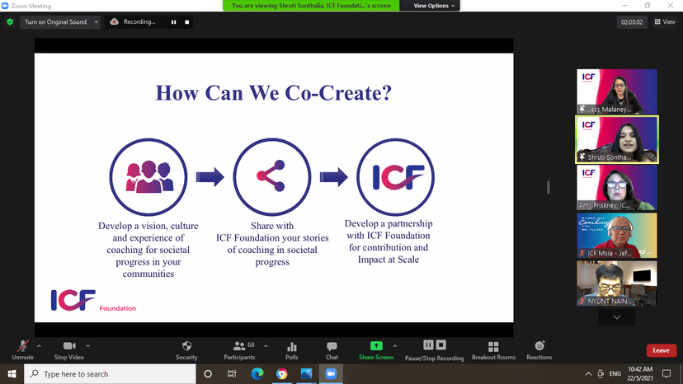Open the Reactions emoji menu
The width and height of the screenshot is (683, 384).
[539, 350]
